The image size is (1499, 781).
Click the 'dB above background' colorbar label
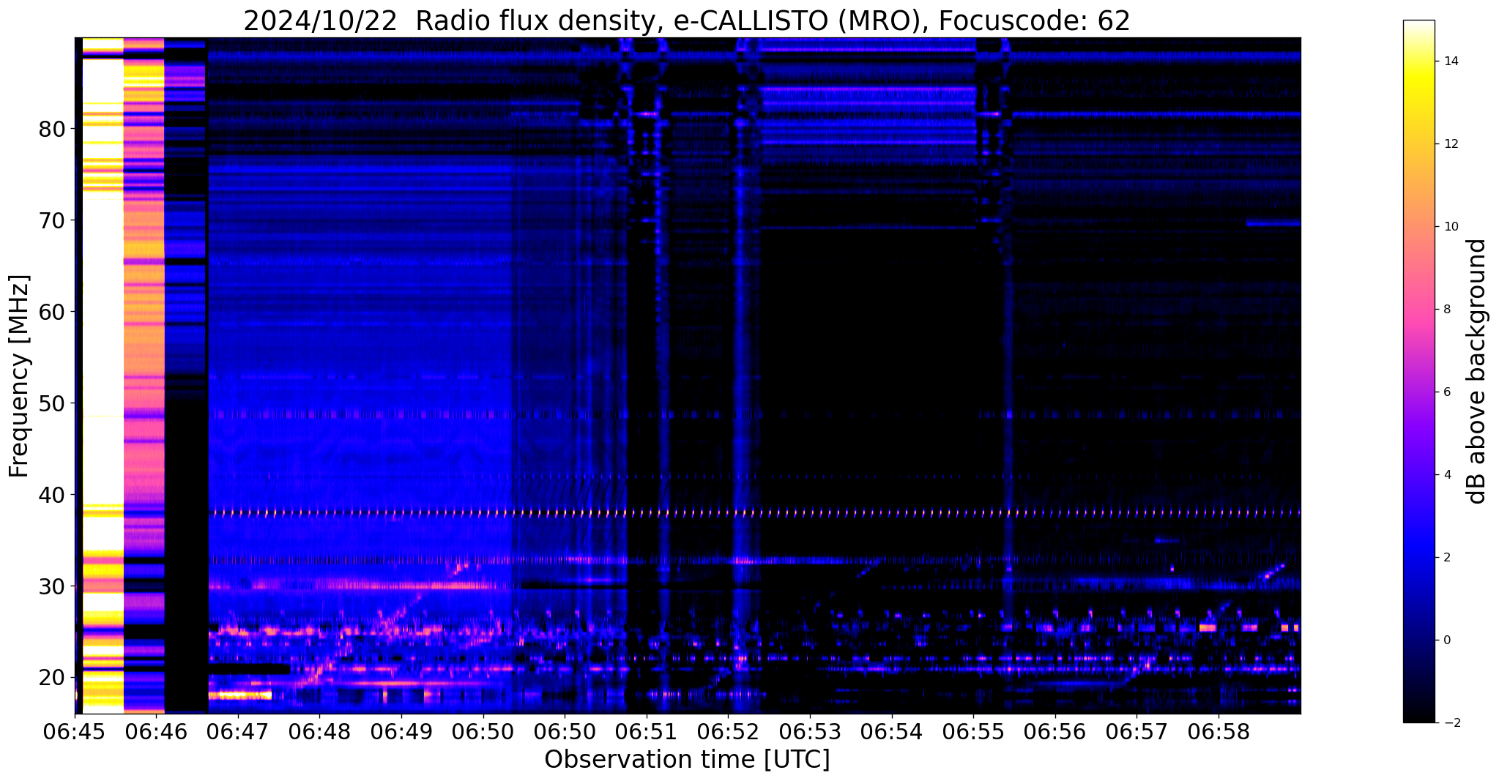pyautogui.click(x=1477, y=371)
